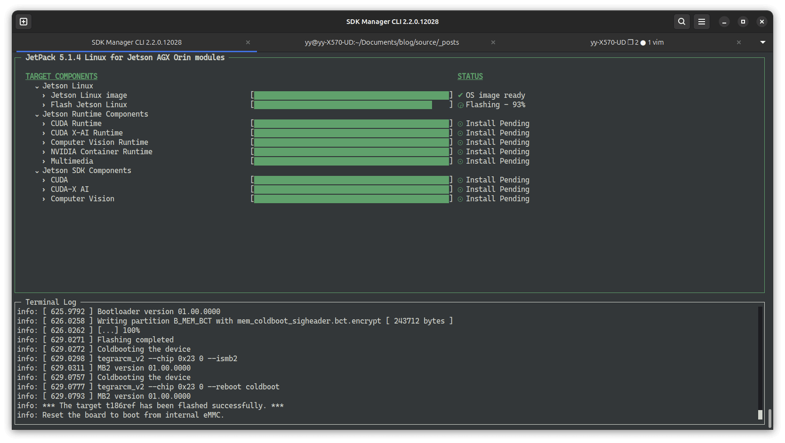Viewport: 785px width, 443px height.
Task: Click the STATUS column header
Action: [x=470, y=76]
